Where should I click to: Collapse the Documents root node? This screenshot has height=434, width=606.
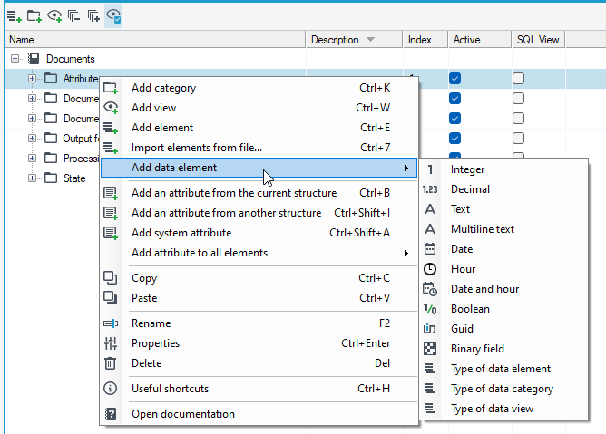[x=15, y=59]
